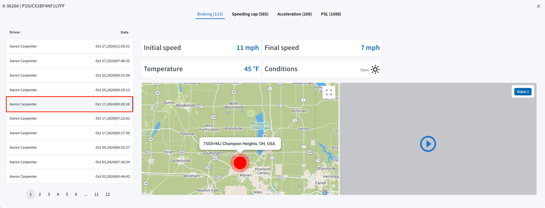The image size is (545, 208).
Task: Select the Video 1 button
Action: [x=523, y=92]
